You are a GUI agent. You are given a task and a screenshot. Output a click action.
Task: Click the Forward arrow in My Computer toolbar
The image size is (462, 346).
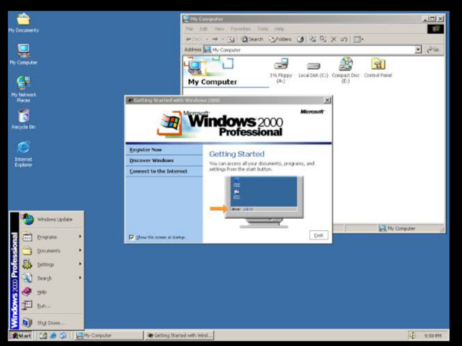[215, 39]
